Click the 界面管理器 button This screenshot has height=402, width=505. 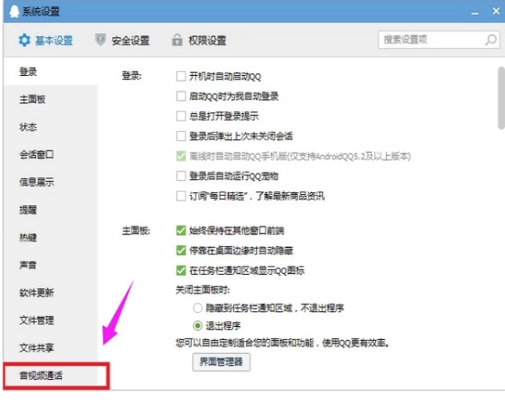point(222,362)
